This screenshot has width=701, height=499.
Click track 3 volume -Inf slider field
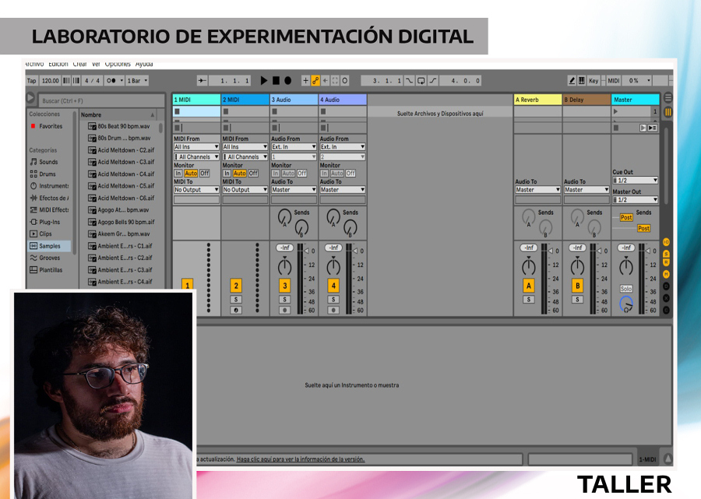tap(285, 248)
